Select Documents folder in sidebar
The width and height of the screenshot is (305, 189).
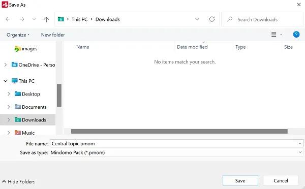30,107
